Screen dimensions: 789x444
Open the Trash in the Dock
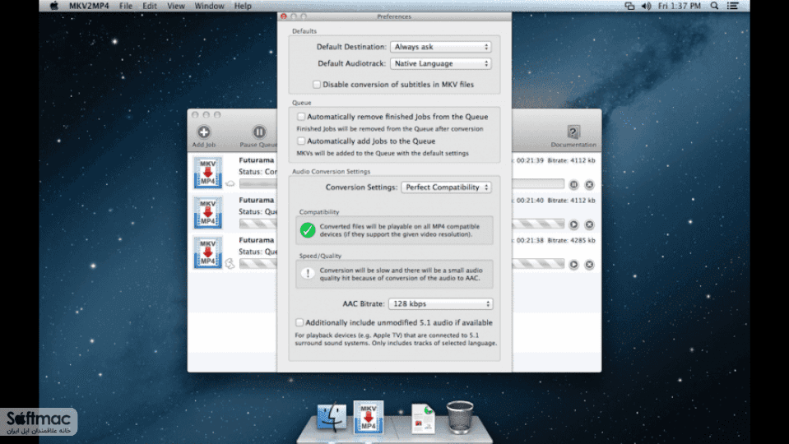(459, 417)
